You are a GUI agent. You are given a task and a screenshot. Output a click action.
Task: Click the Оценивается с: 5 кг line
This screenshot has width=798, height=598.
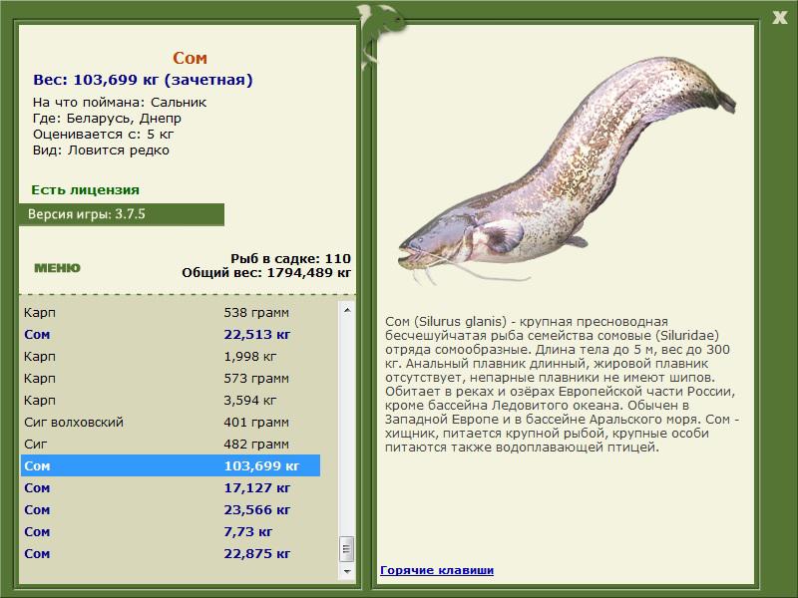(x=104, y=135)
